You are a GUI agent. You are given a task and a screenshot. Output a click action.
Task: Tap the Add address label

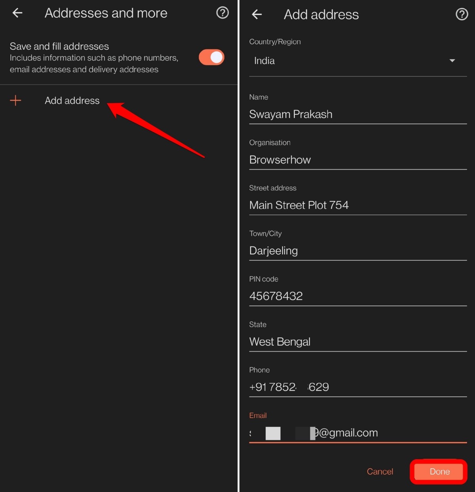72,100
